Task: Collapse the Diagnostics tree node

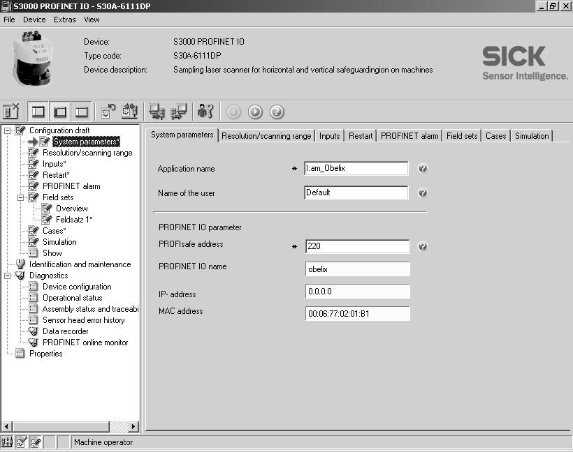Action: [x=7, y=276]
